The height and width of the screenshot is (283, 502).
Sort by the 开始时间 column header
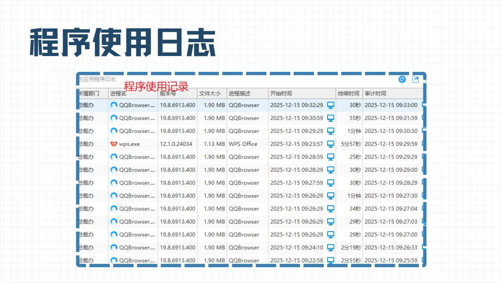[302, 93]
